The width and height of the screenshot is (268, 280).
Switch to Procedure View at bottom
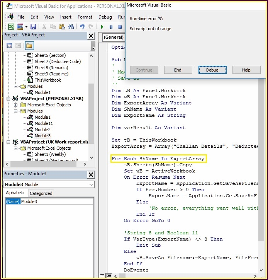(102, 275)
